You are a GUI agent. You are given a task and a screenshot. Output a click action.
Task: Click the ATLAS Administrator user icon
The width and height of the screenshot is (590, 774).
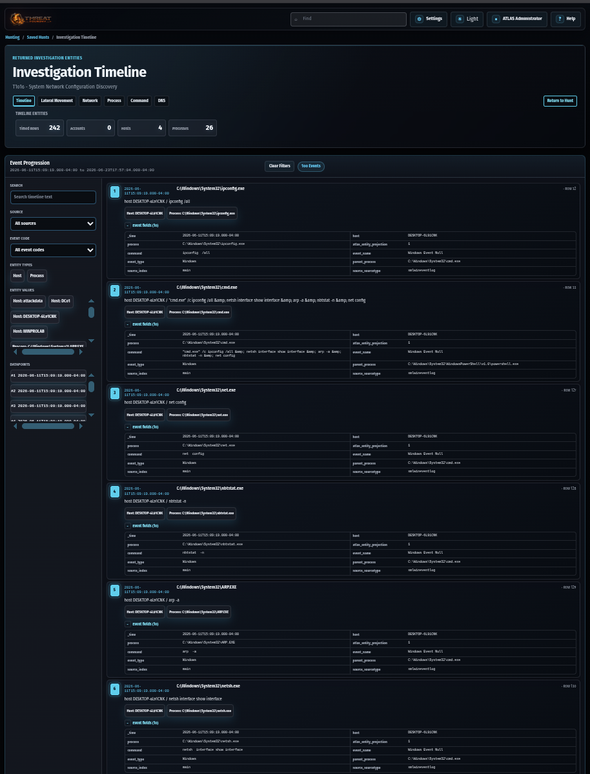496,19
